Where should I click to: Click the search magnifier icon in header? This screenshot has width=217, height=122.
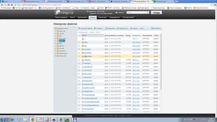coord(147,13)
